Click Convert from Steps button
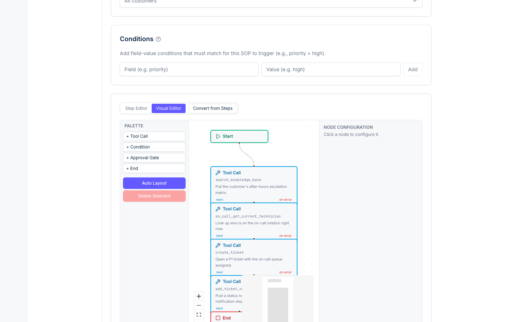This screenshot has height=322, width=515. pyautogui.click(x=213, y=108)
